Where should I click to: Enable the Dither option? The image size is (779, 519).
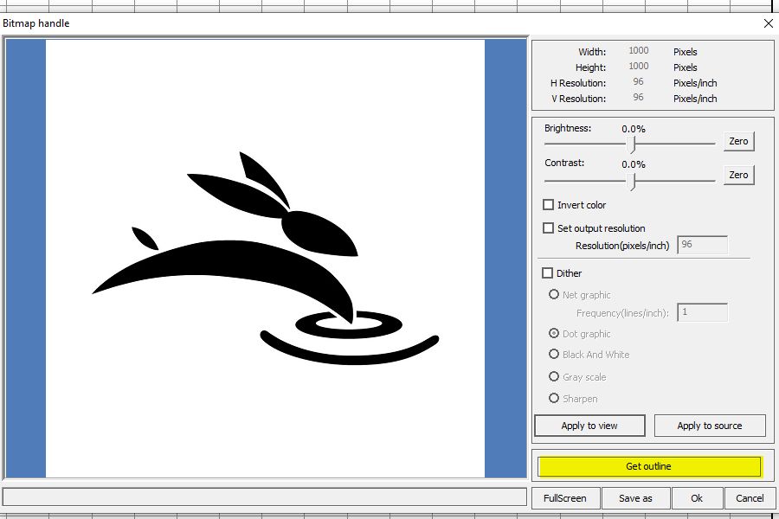[547, 272]
